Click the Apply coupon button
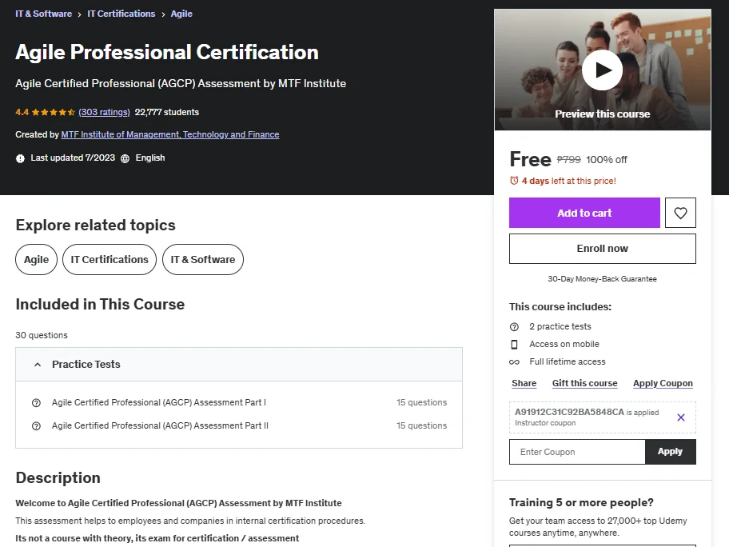 click(x=670, y=452)
